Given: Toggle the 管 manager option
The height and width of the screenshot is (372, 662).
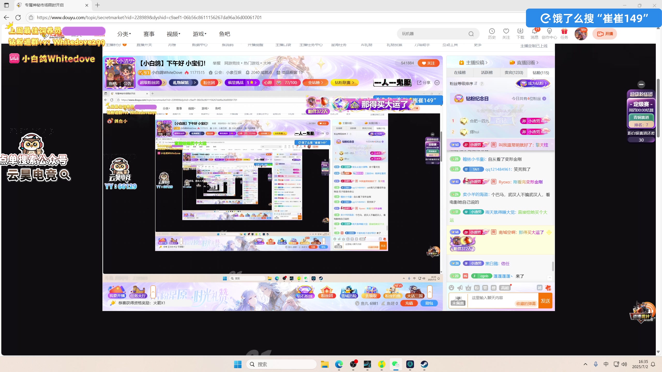Looking at the screenshot, I should (x=485, y=288).
